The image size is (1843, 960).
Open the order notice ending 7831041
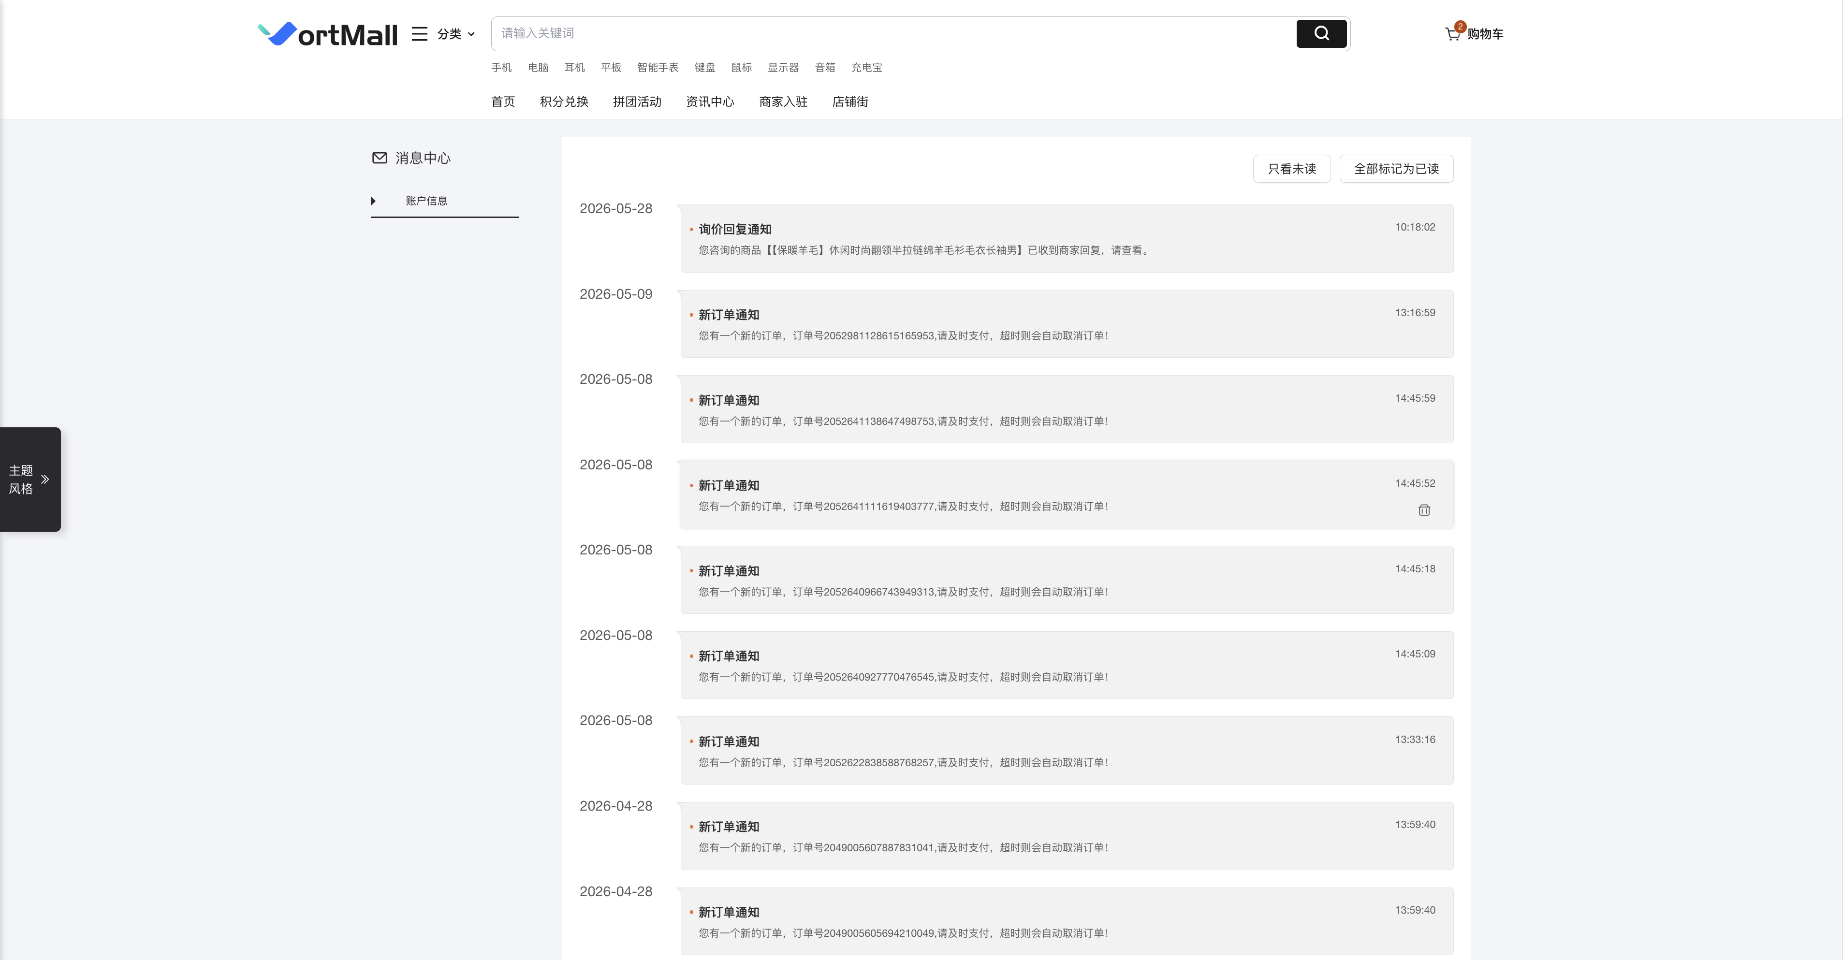tap(1066, 836)
